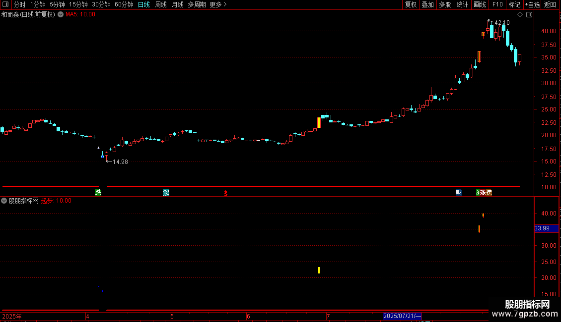Viewport: 561px width, 322px height.
Task: Click the diamond marker icon near chart top-right
Action: coord(520,15)
